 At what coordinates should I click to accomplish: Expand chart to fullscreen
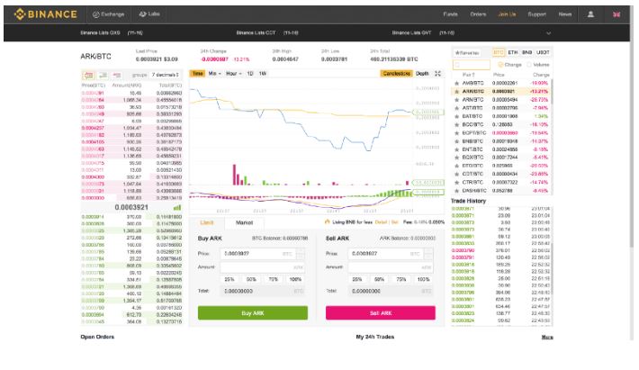coord(437,73)
